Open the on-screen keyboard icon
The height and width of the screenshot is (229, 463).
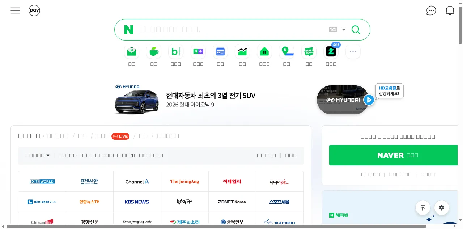[333, 30]
